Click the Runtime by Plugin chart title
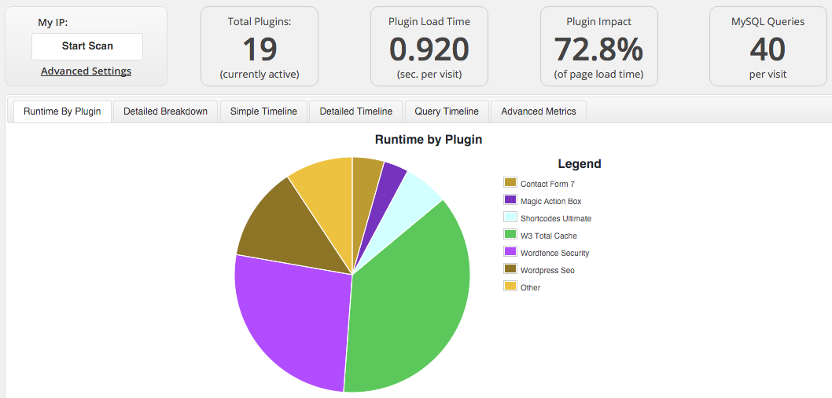832x398 pixels. coord(429,140)
